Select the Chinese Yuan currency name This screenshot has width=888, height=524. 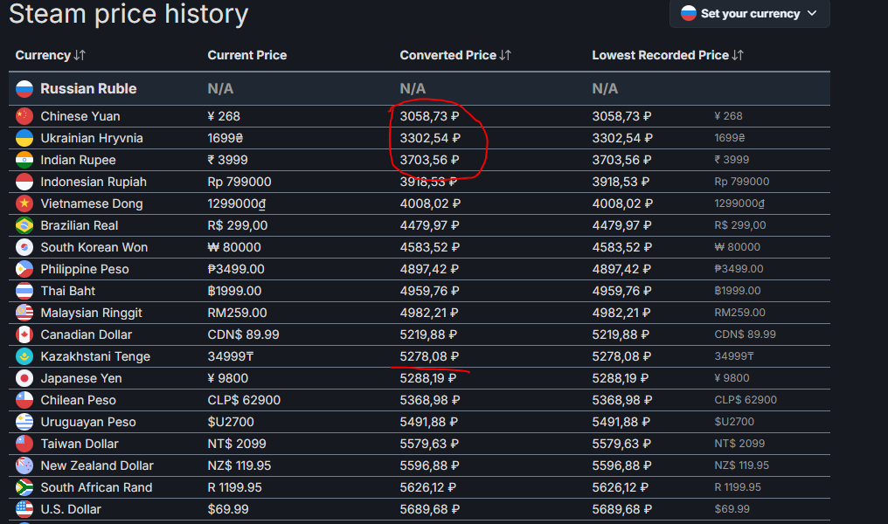80,116
